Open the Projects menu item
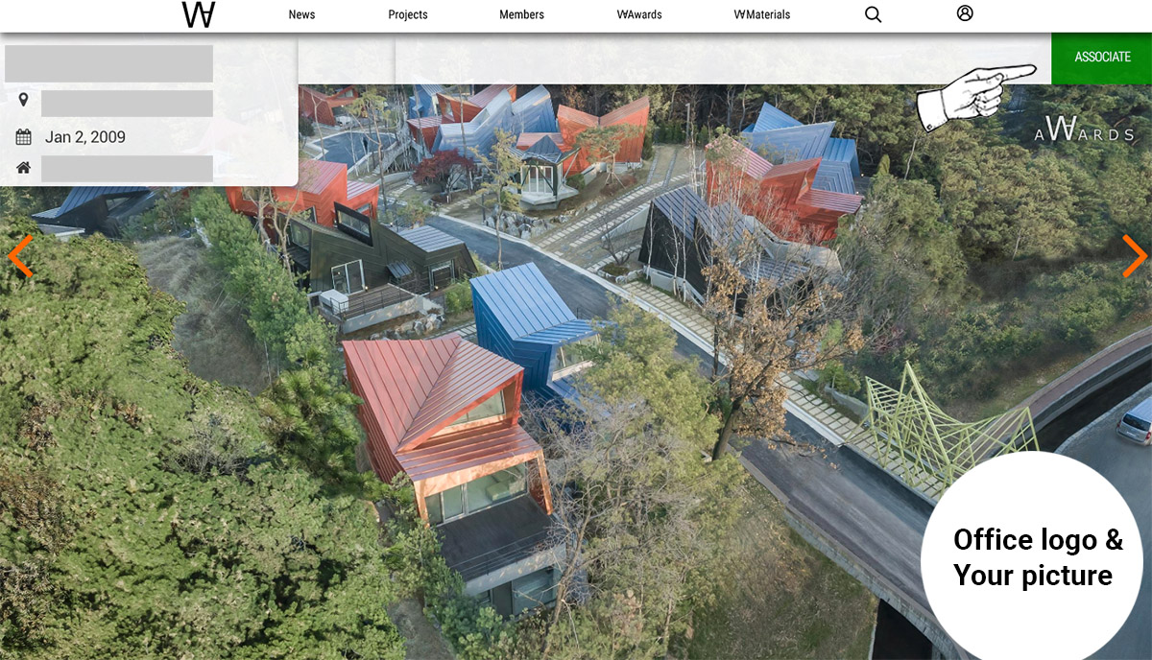 click(x=408, y=14)
